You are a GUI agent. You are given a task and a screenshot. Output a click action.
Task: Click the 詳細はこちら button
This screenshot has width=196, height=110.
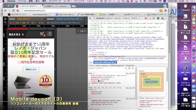(x=31, y=69)
